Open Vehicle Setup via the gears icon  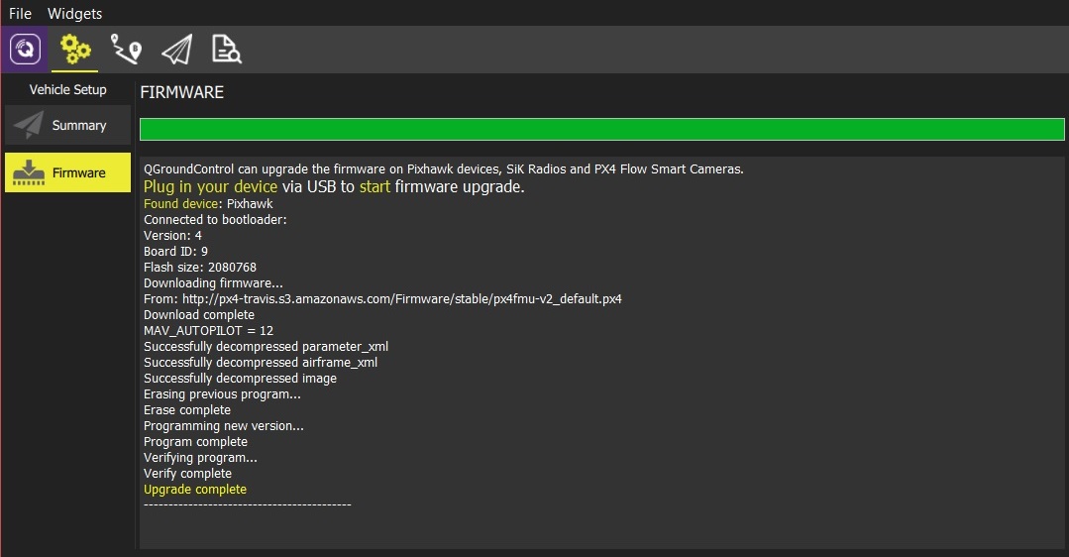pos(75,50)
